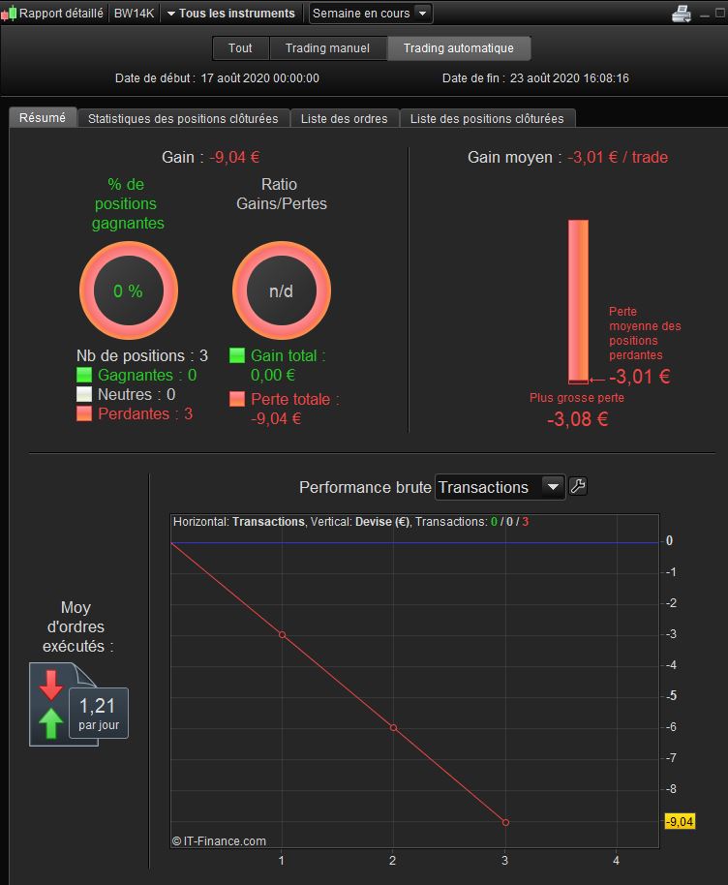The width and height of the screenshot is (728, 885).
Task: Click the chart header Transactions 0 / 0 / 3
Action: (471, 522)
